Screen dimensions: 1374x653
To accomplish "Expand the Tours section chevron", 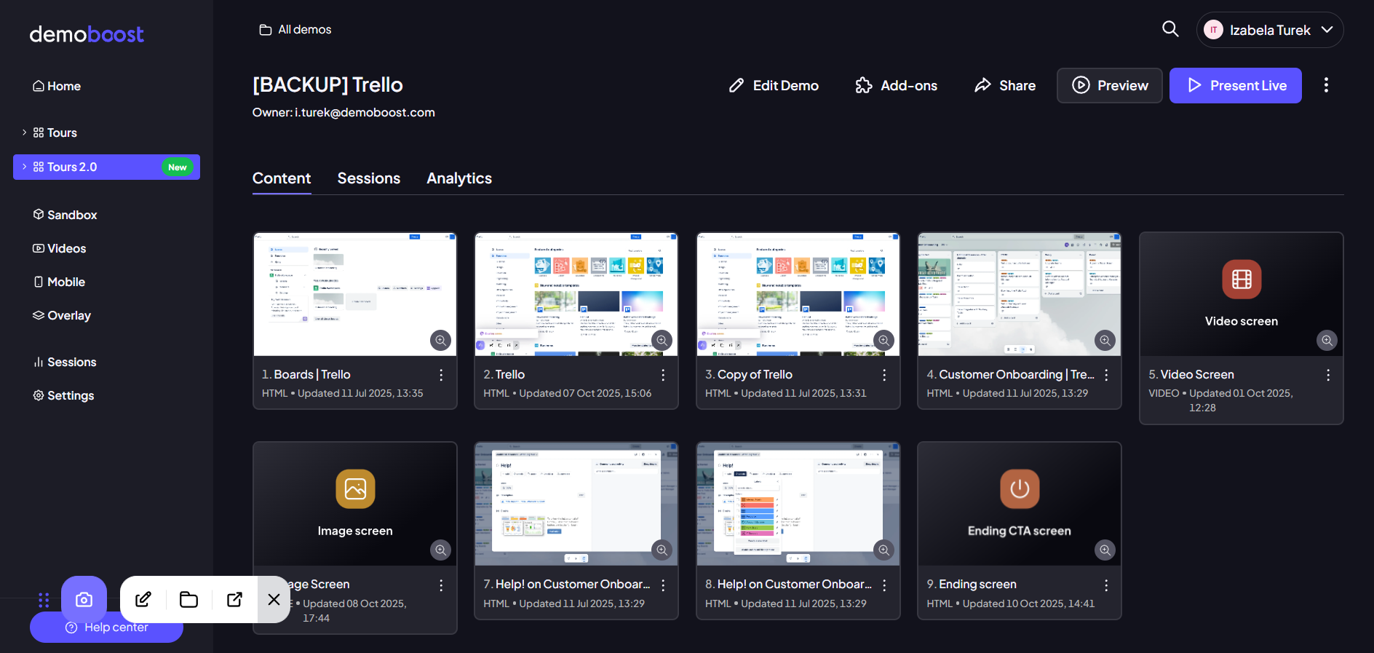I will pyautogui.click(x=24, y=132).
